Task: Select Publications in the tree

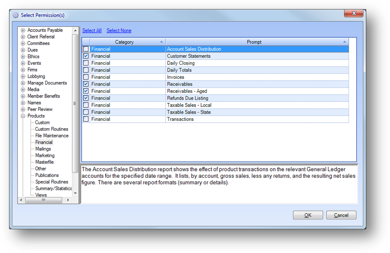Action: 47,175
